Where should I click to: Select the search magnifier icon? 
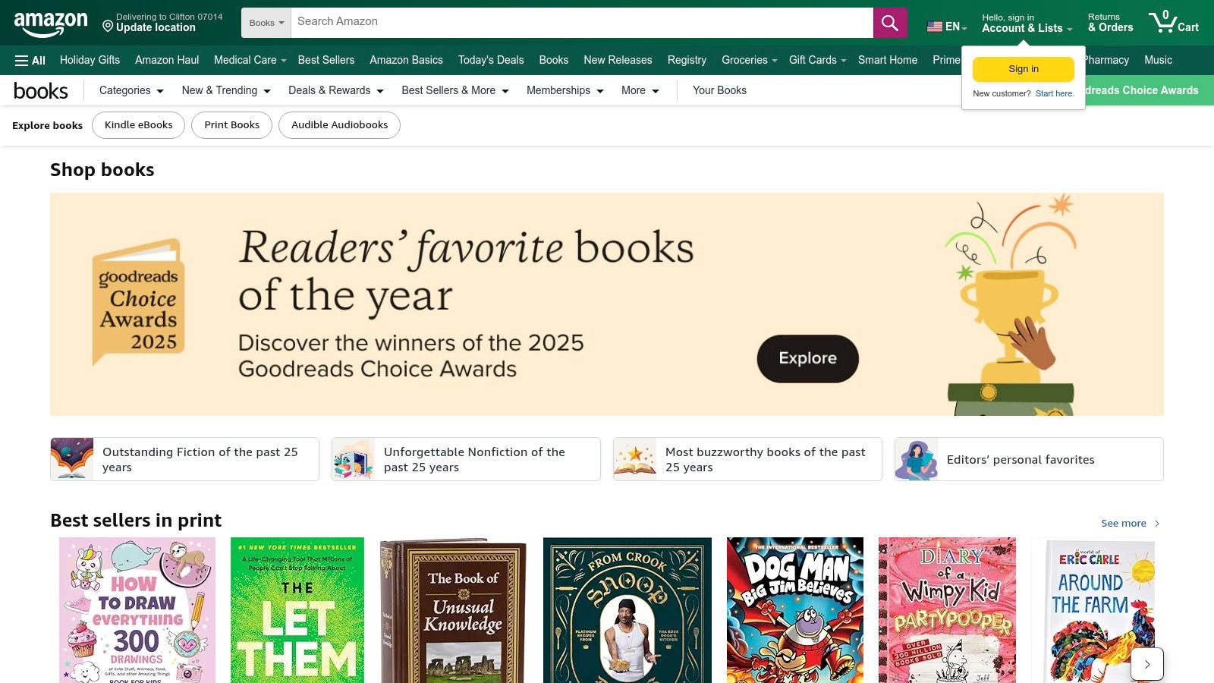[x=889, y=22]
